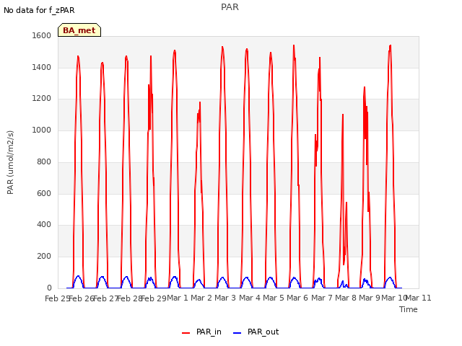Click the Mar 6 PAR_in peak above 1500
Viewport: 462px width, 346px height.
coord(294,45)
